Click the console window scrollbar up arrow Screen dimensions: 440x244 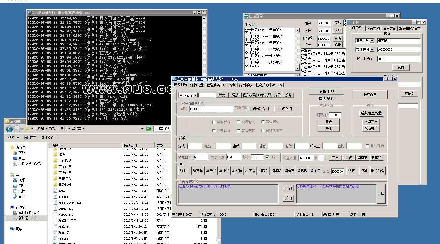(x=204, y=18)
